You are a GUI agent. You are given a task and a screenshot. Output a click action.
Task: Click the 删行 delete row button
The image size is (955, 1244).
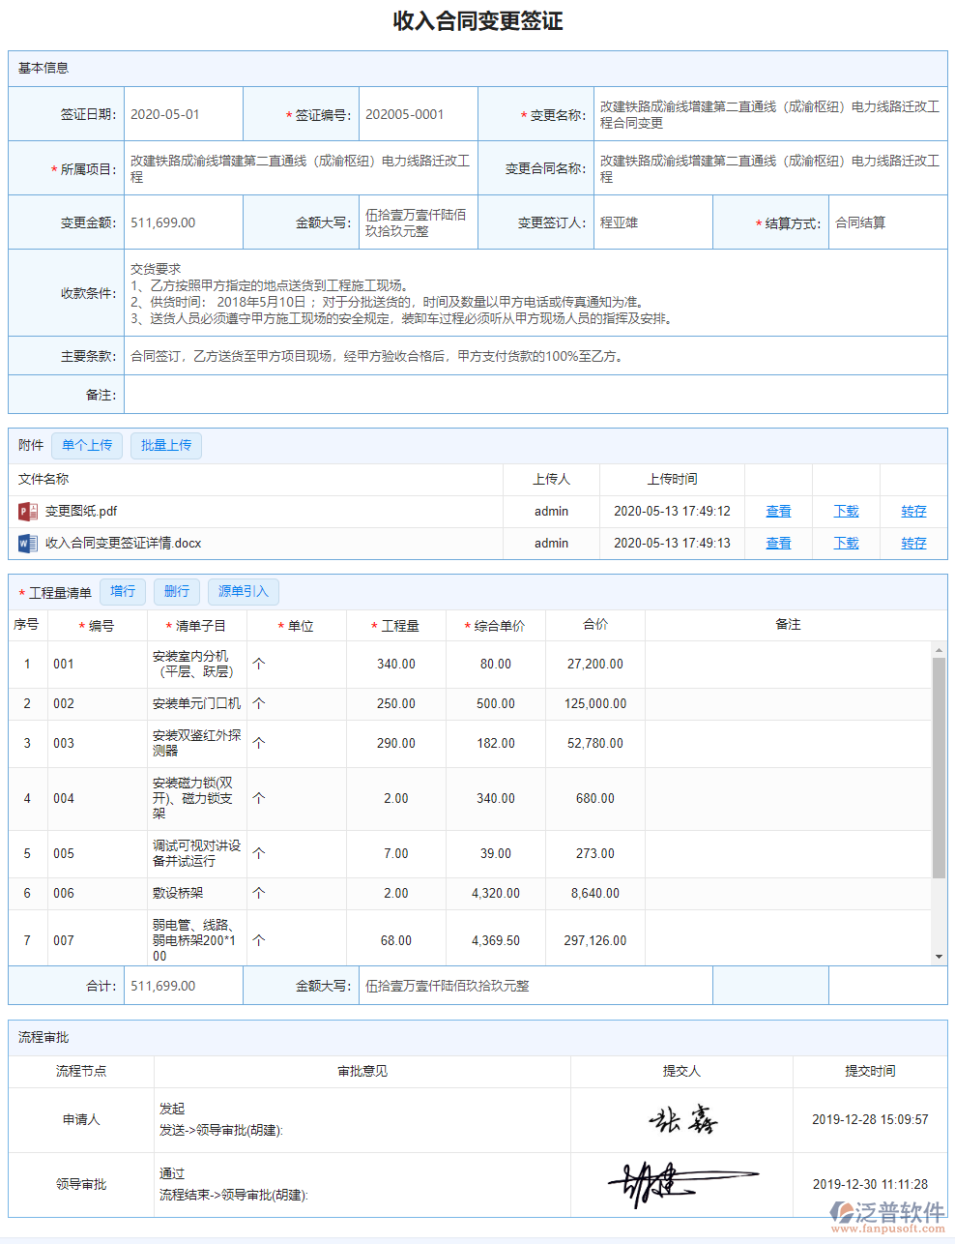(176, 591)
